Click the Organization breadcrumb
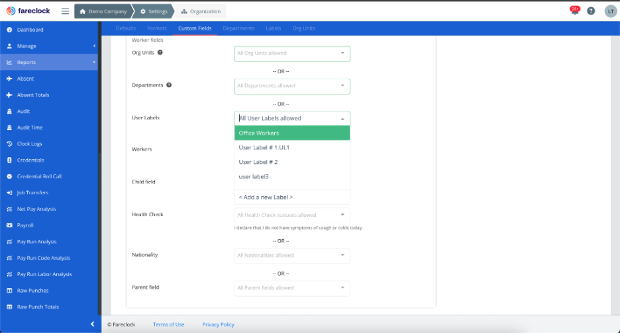The image size is (620, 333). coord(201,11)
